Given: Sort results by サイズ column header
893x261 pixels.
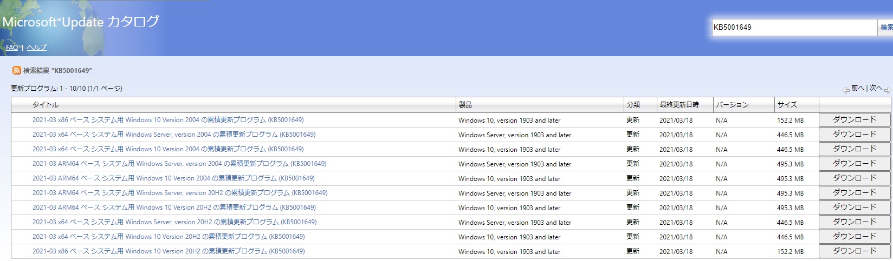Looking at the screenshot, I should 787,105.
